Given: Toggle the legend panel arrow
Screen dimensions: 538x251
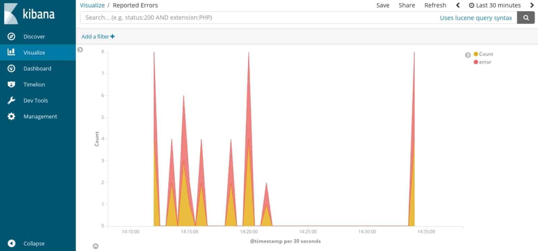Looking at the screenshot, I should (468, 55).
